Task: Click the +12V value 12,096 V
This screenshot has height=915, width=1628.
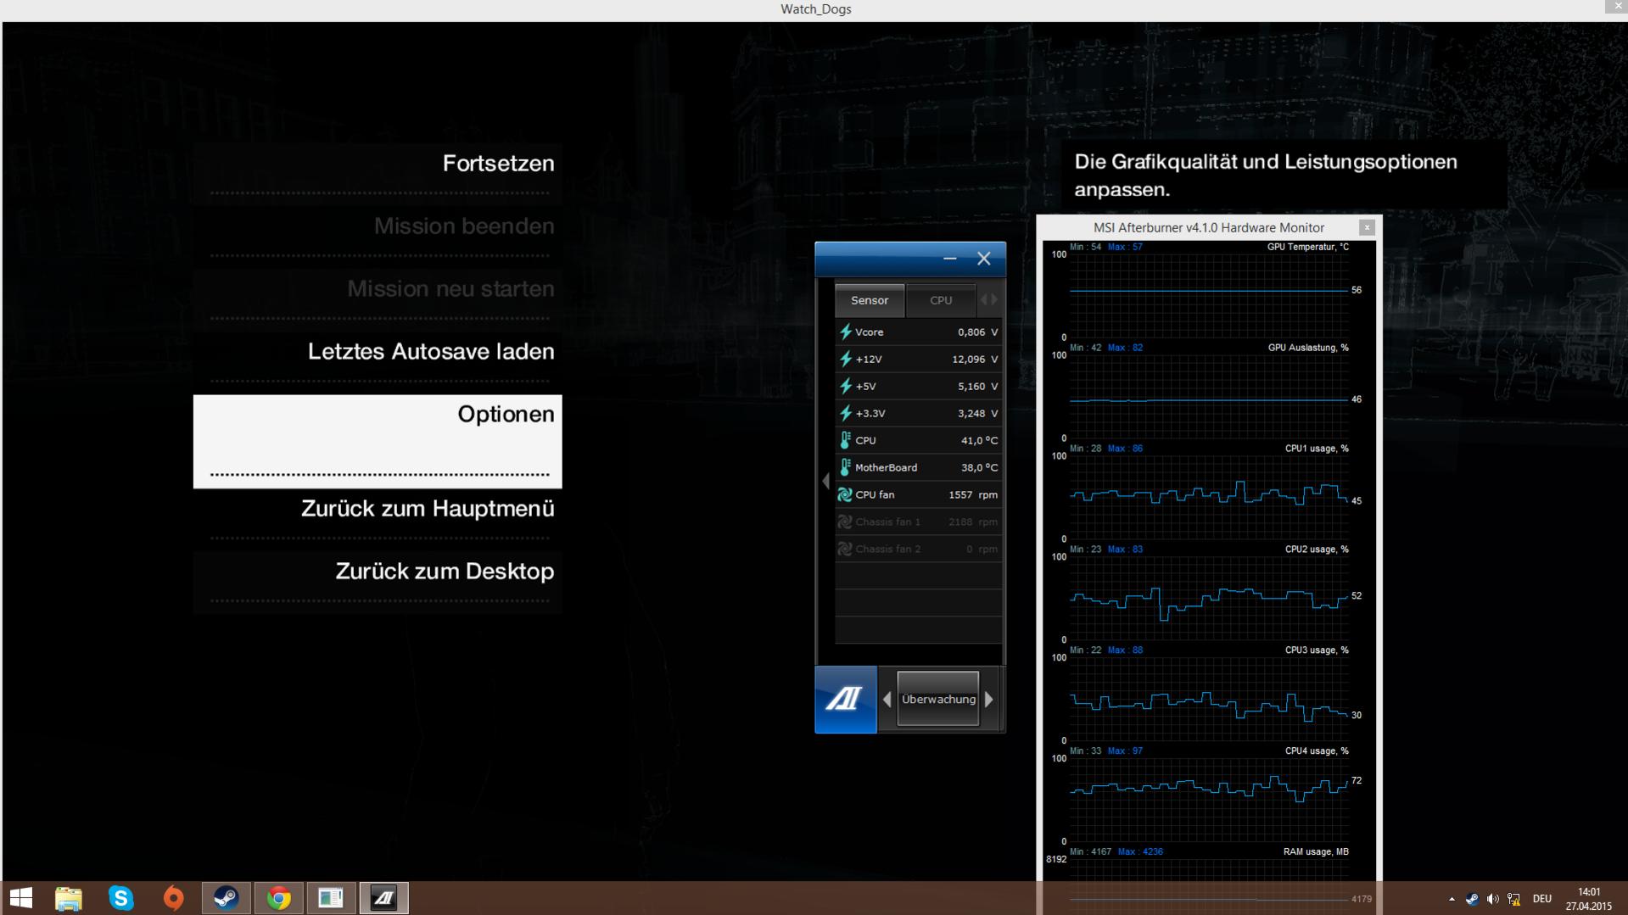Action: click(x=975, y=360)
